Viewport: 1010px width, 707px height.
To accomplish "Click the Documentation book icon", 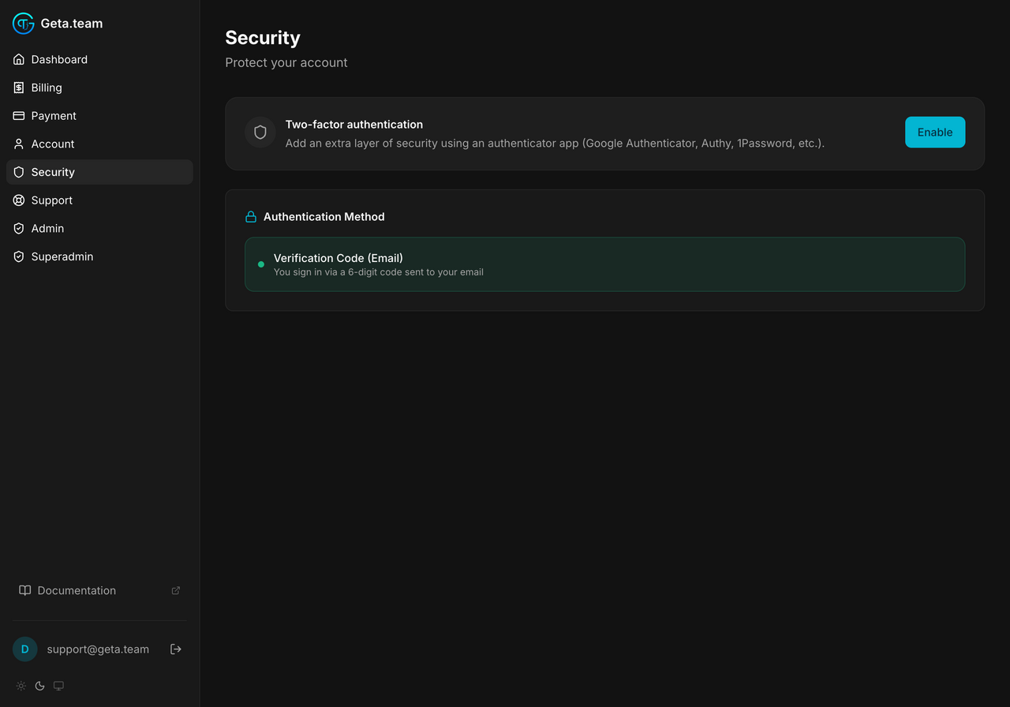I will point(25,590).
